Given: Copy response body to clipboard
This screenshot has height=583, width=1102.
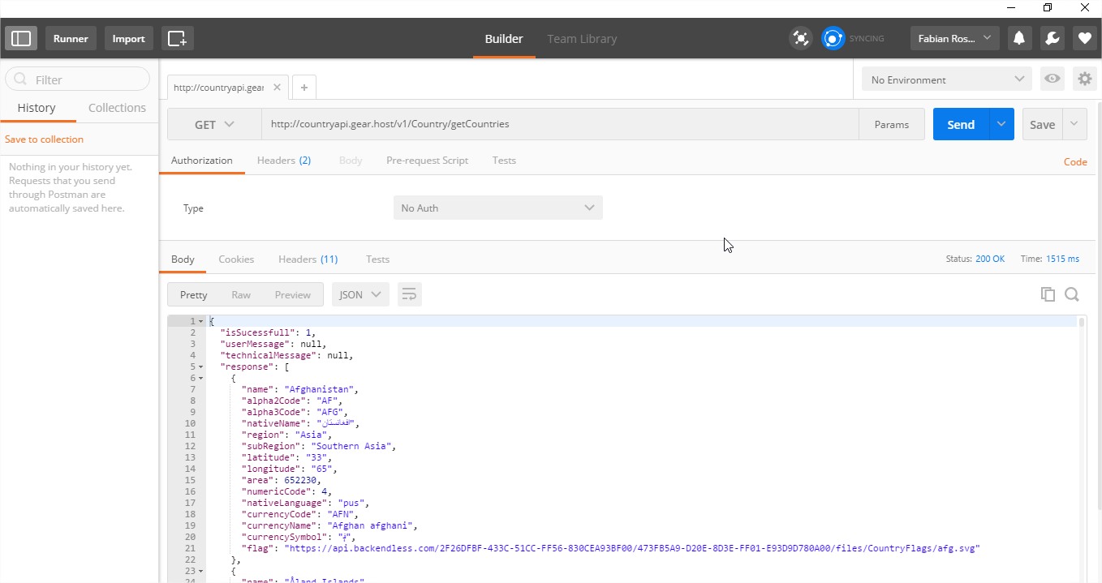Looking at the screenshot, I should (x=1048, y=294).
